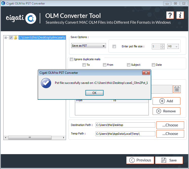Check the Date duplicate criteria box
Screen dimensions: 189x169
(153, 65)
